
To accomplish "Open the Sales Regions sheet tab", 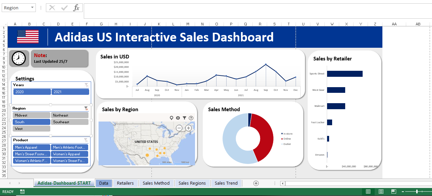I will pyautogui.click(x=192, y=183).
